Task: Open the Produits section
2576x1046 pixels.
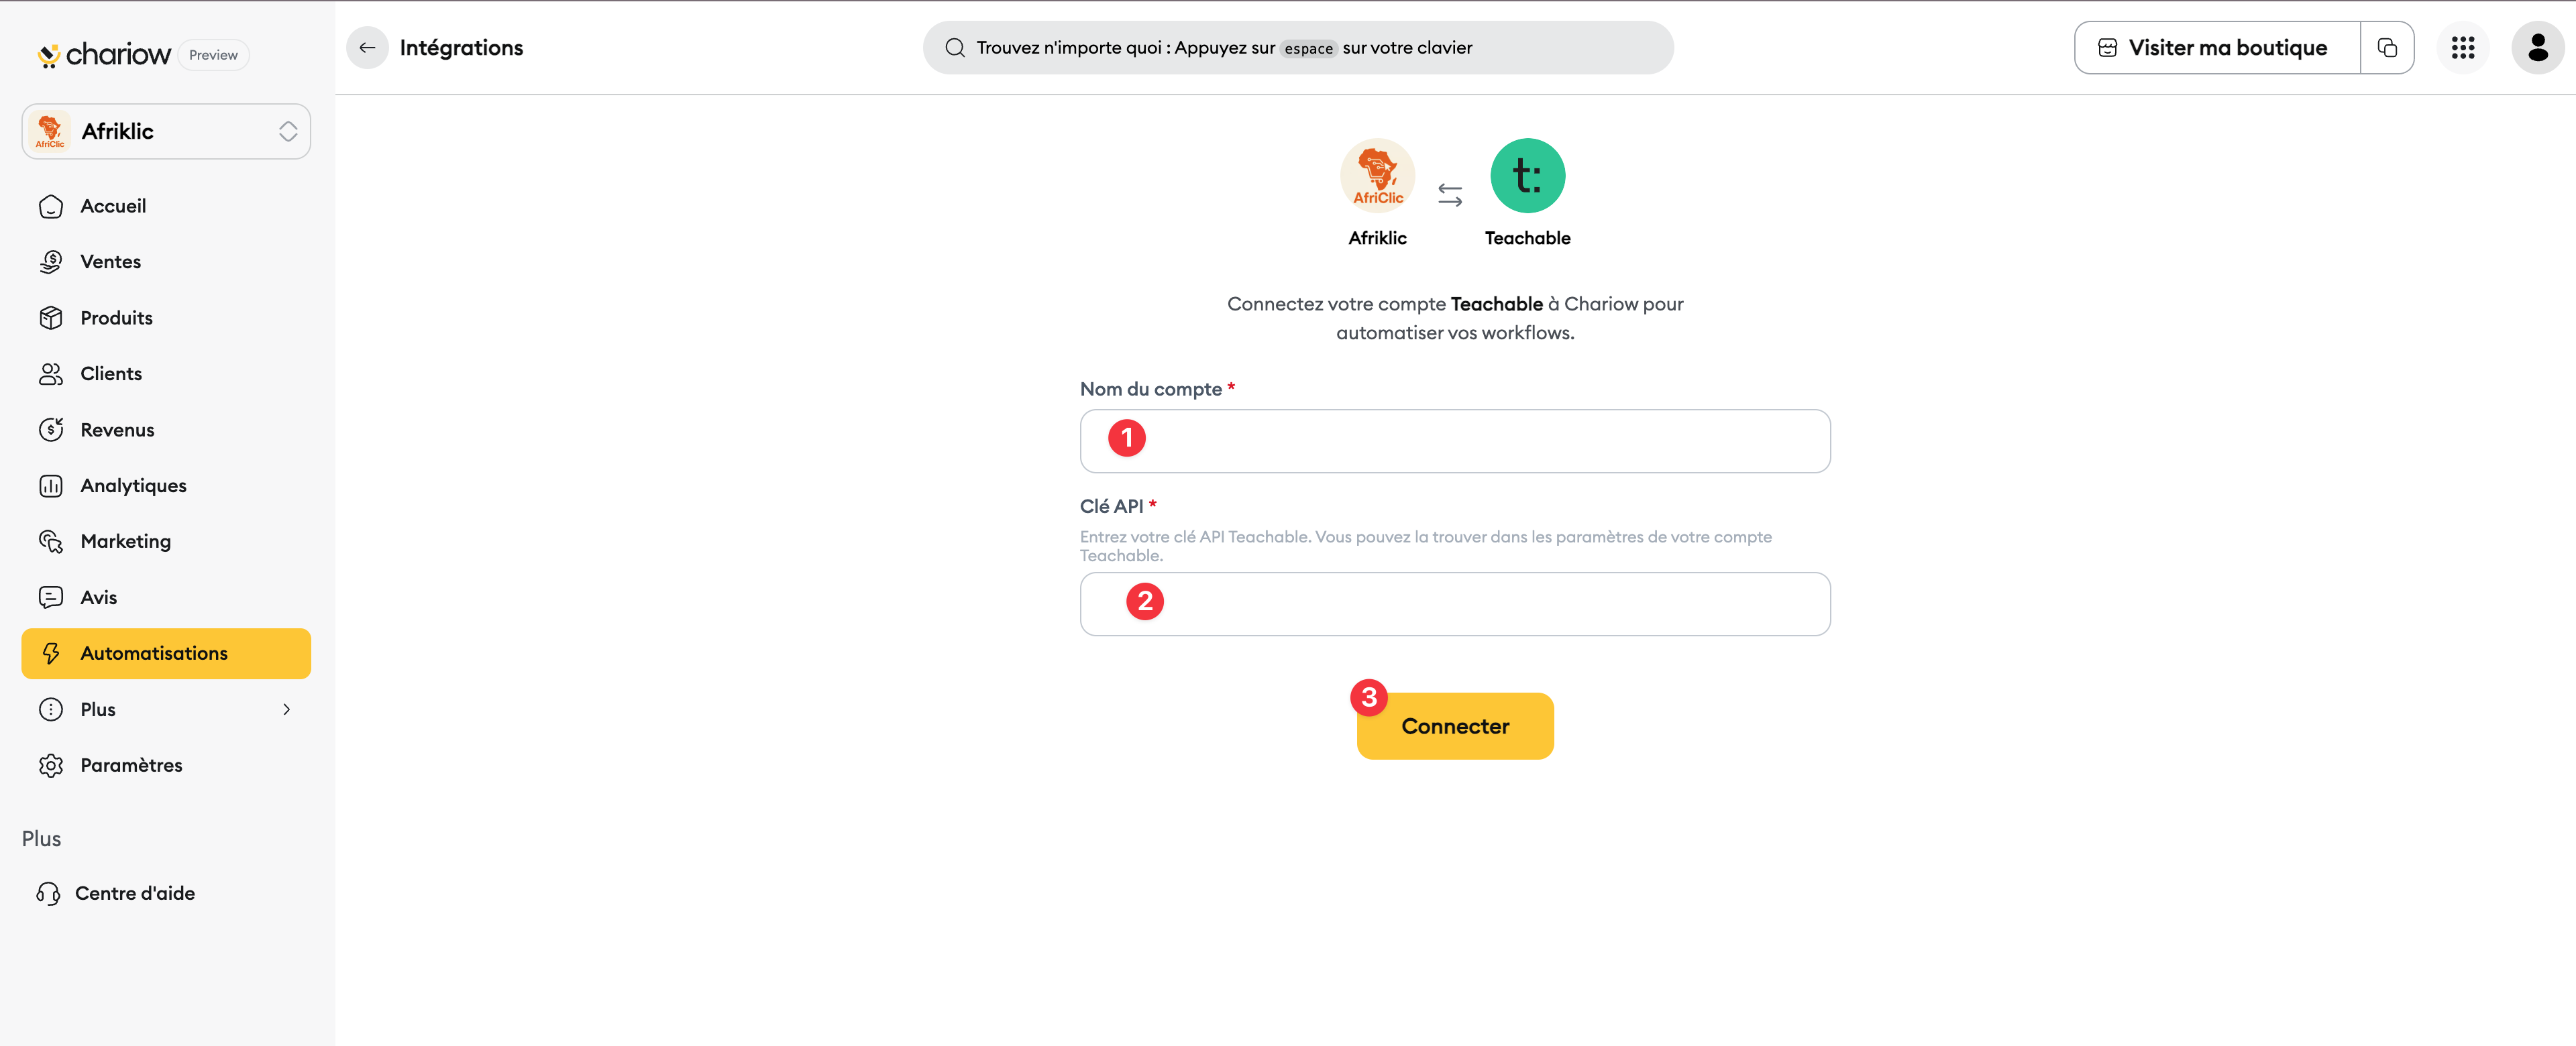Action: pyautogui.click(x=166, y=318)
